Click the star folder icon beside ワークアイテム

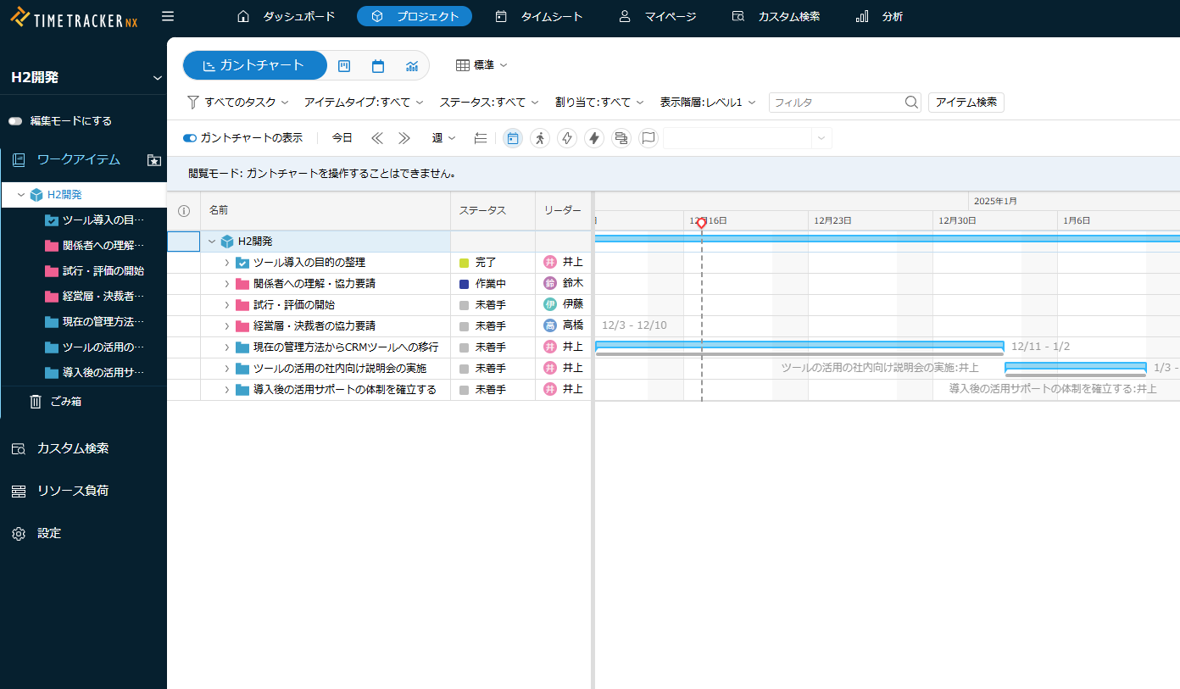point(154,160)
